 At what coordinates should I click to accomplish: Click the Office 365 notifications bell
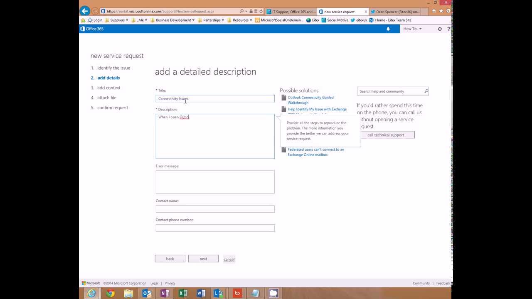coord(388,29)
